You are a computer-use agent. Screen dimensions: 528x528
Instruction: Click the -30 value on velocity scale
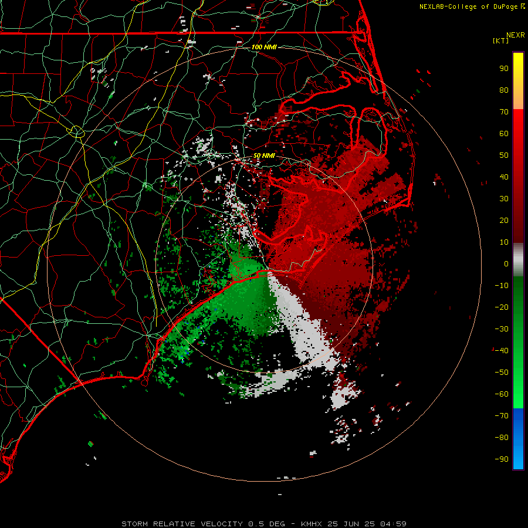click(x=502, y=329)
